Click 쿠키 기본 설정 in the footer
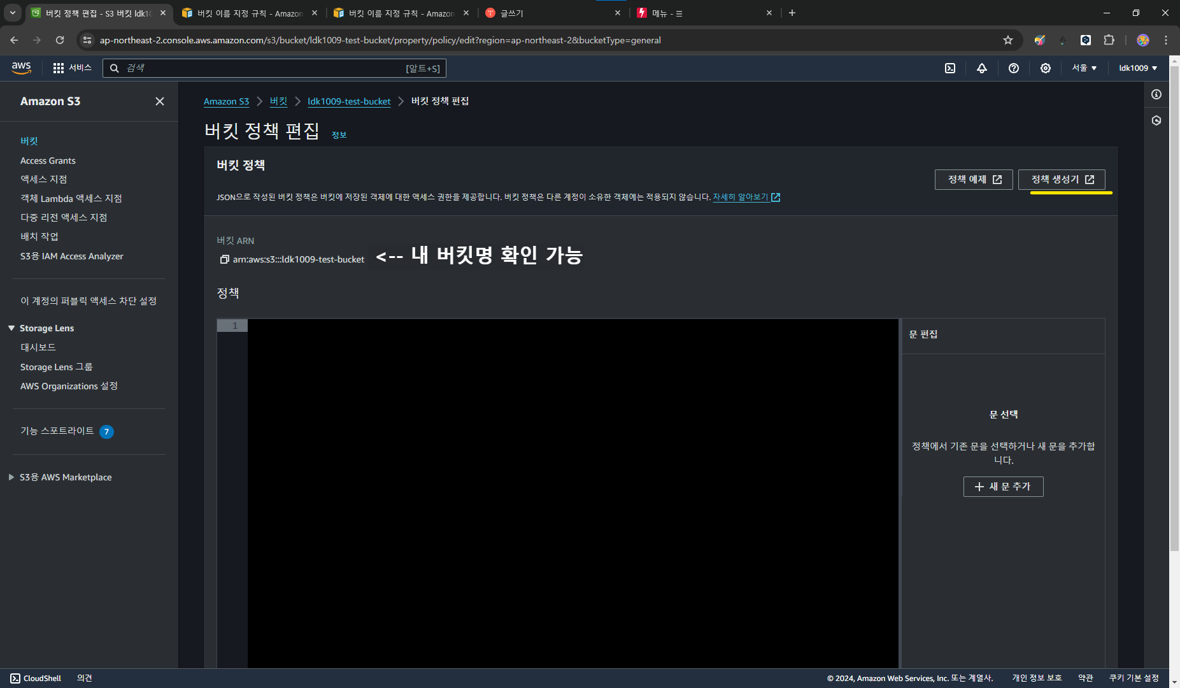This screenshot has width=1180, height=688. (1134, 678)
